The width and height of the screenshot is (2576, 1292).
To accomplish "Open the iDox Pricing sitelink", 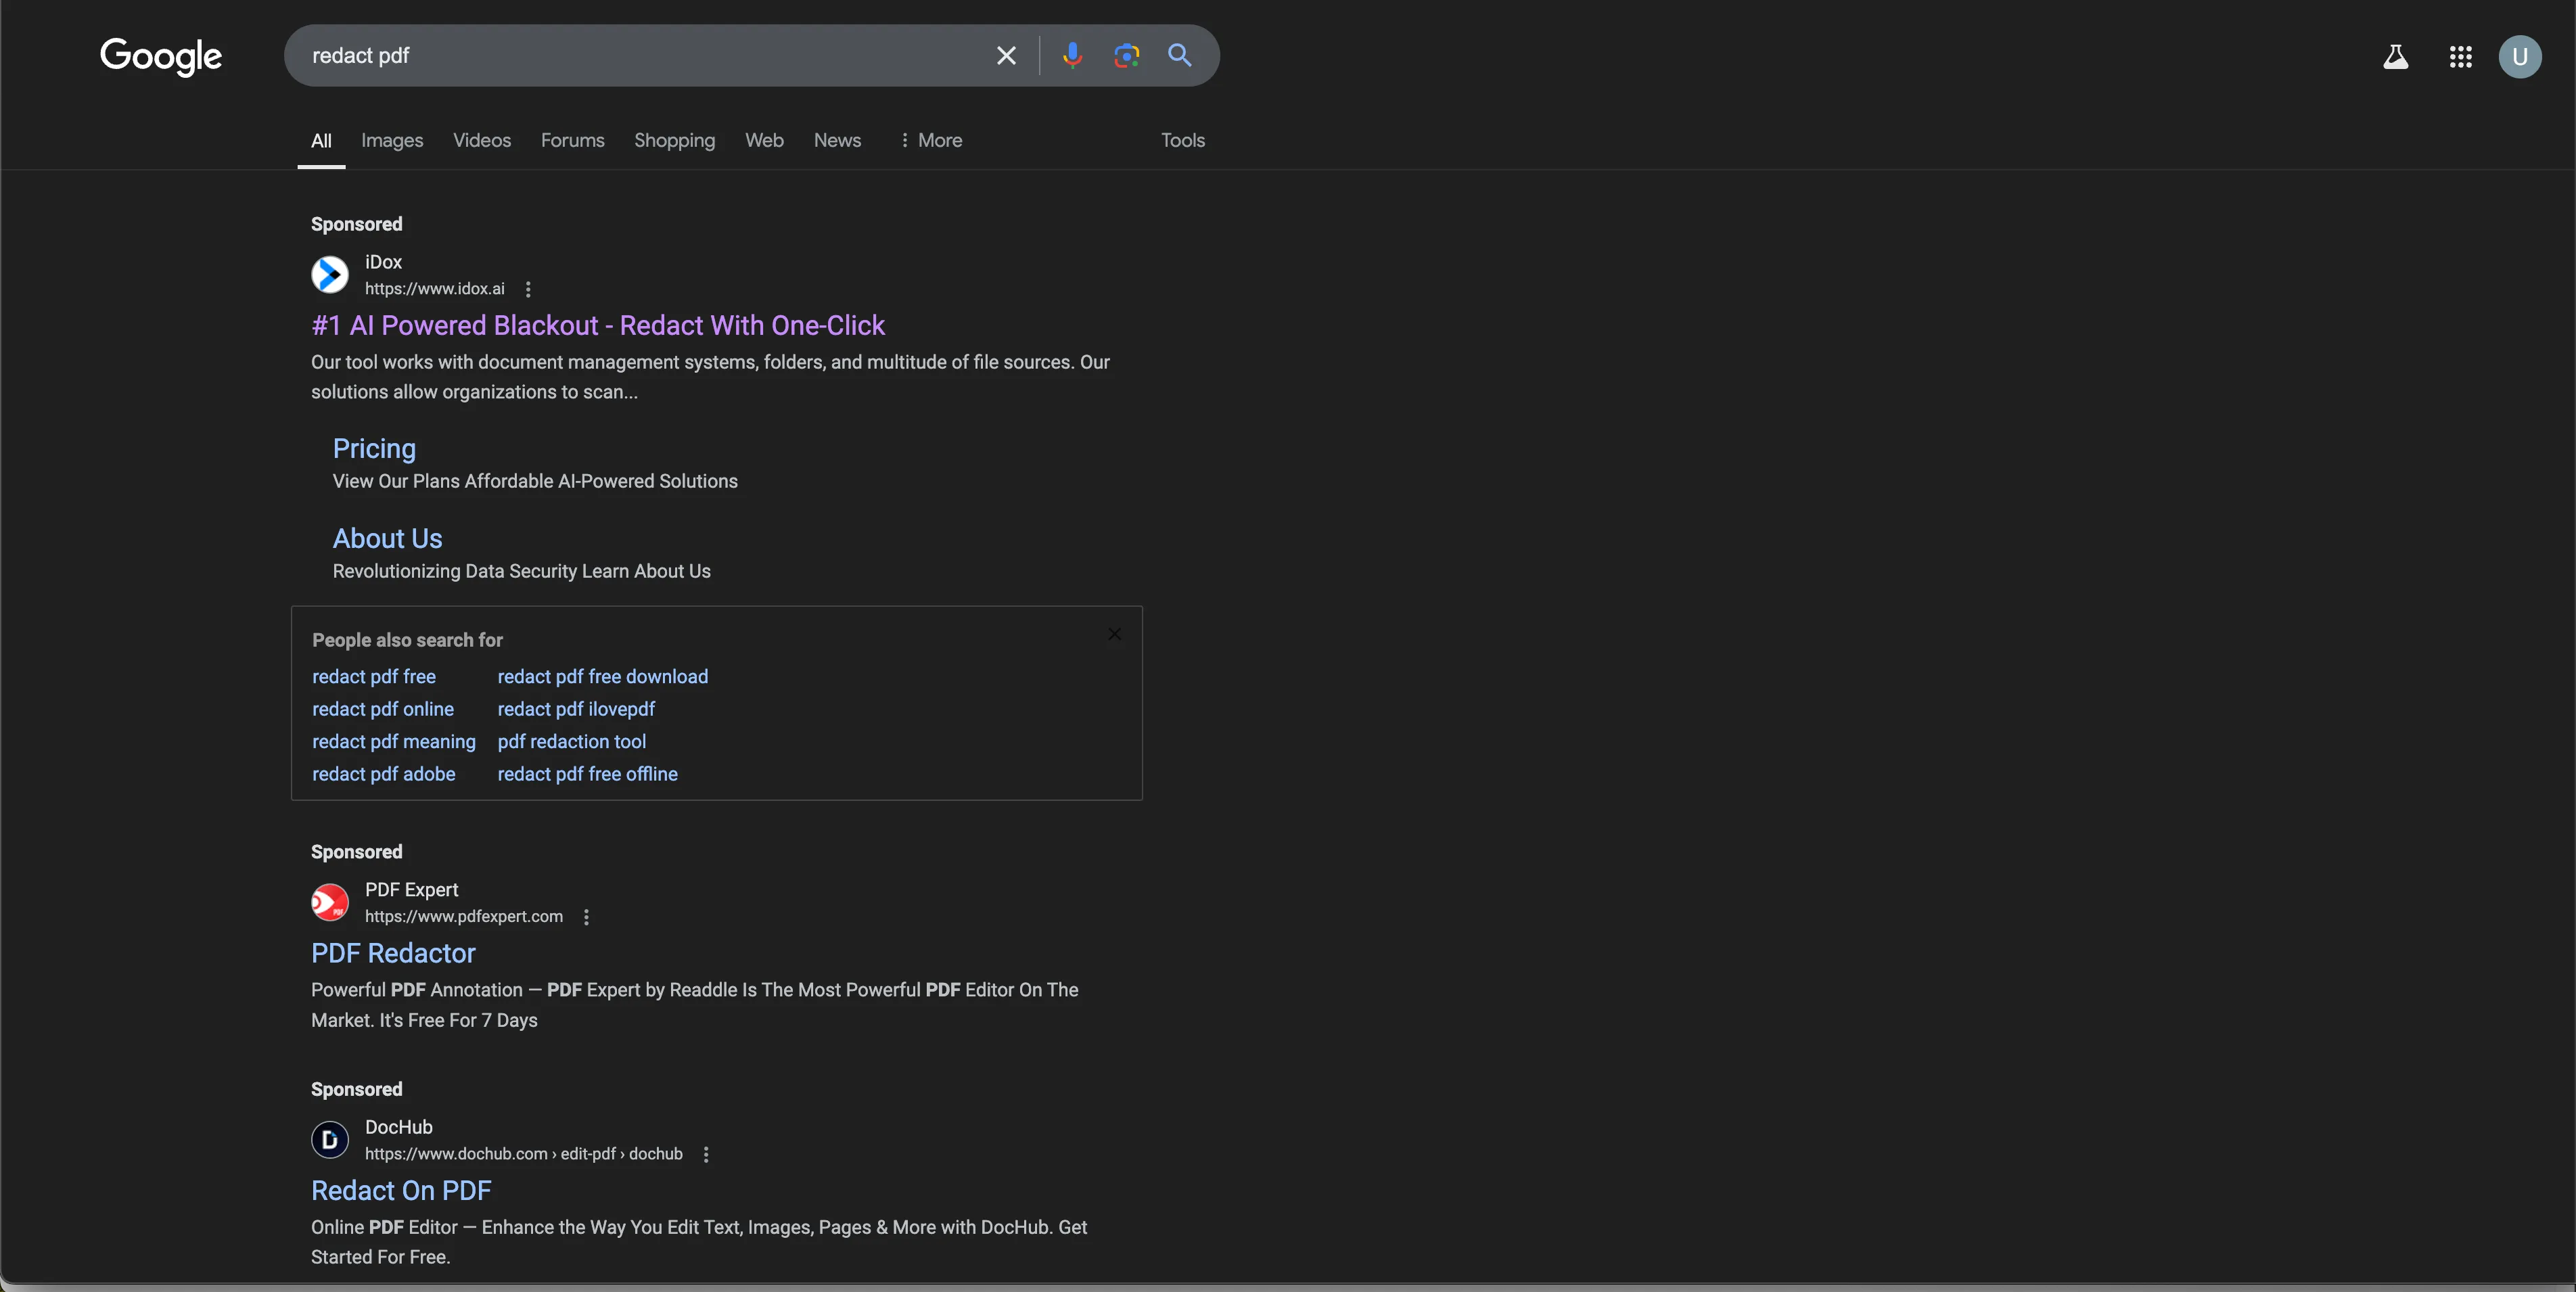I will (374, 449).
